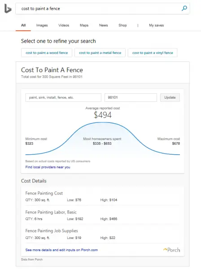This screenshot has height=269, width=201.
Task: Select the All results tab
Action: pos(23,25)
